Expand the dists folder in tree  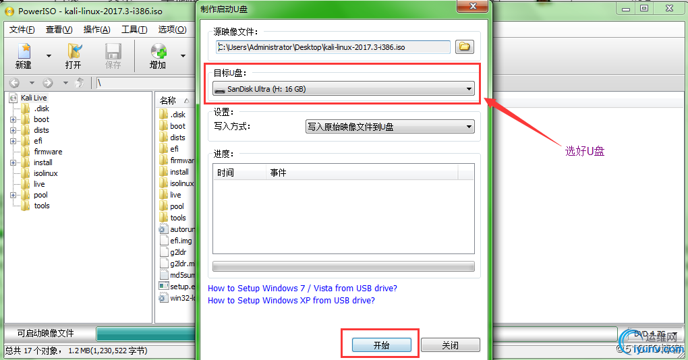click(x=13, y=130)
